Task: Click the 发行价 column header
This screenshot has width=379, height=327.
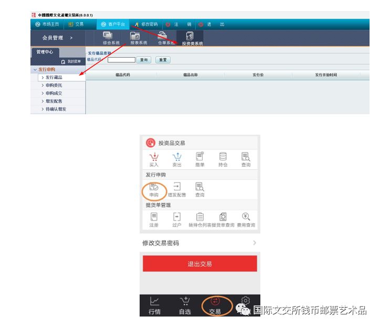Action: (258, 75)
